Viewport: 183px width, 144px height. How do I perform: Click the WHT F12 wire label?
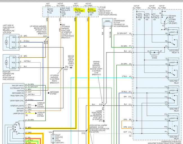point(127,132)
